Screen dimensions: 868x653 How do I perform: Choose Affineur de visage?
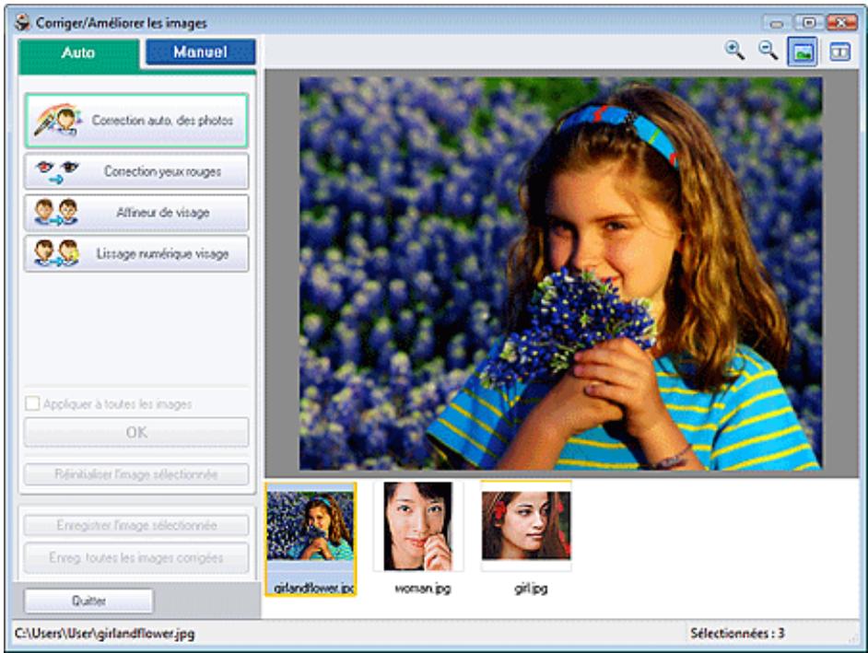click(x=136, y=213)
